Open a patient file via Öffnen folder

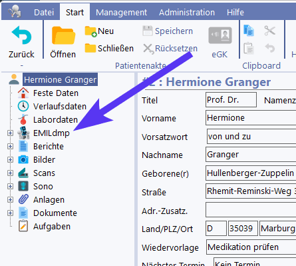pos(63,35)
